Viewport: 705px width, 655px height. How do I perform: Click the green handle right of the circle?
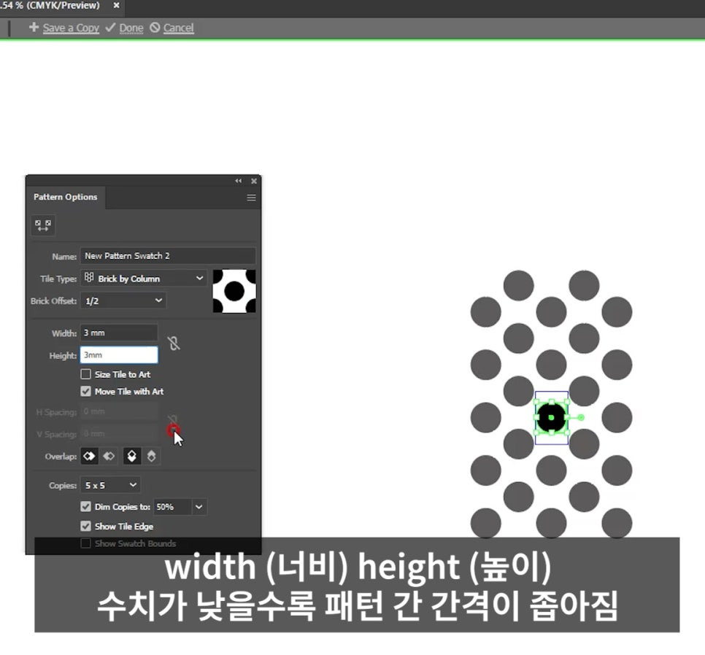click(581, 417)
